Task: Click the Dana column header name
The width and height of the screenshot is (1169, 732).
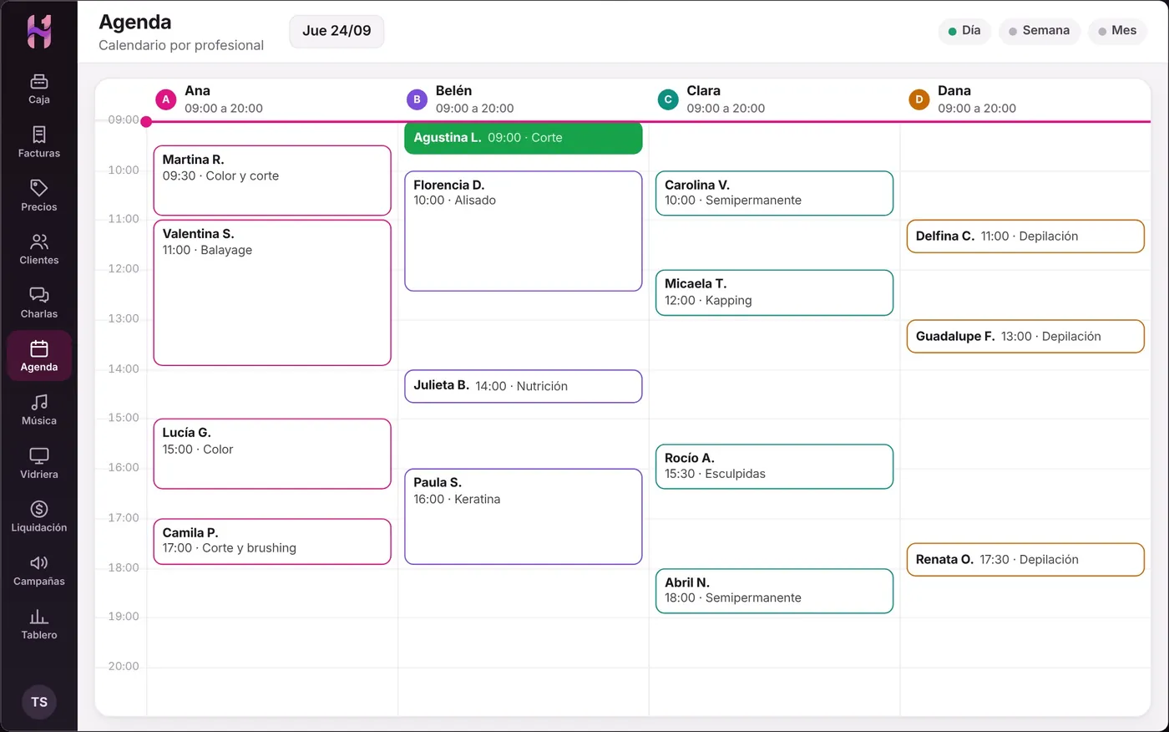Action: pyautogui.click(x=954, y=91)
